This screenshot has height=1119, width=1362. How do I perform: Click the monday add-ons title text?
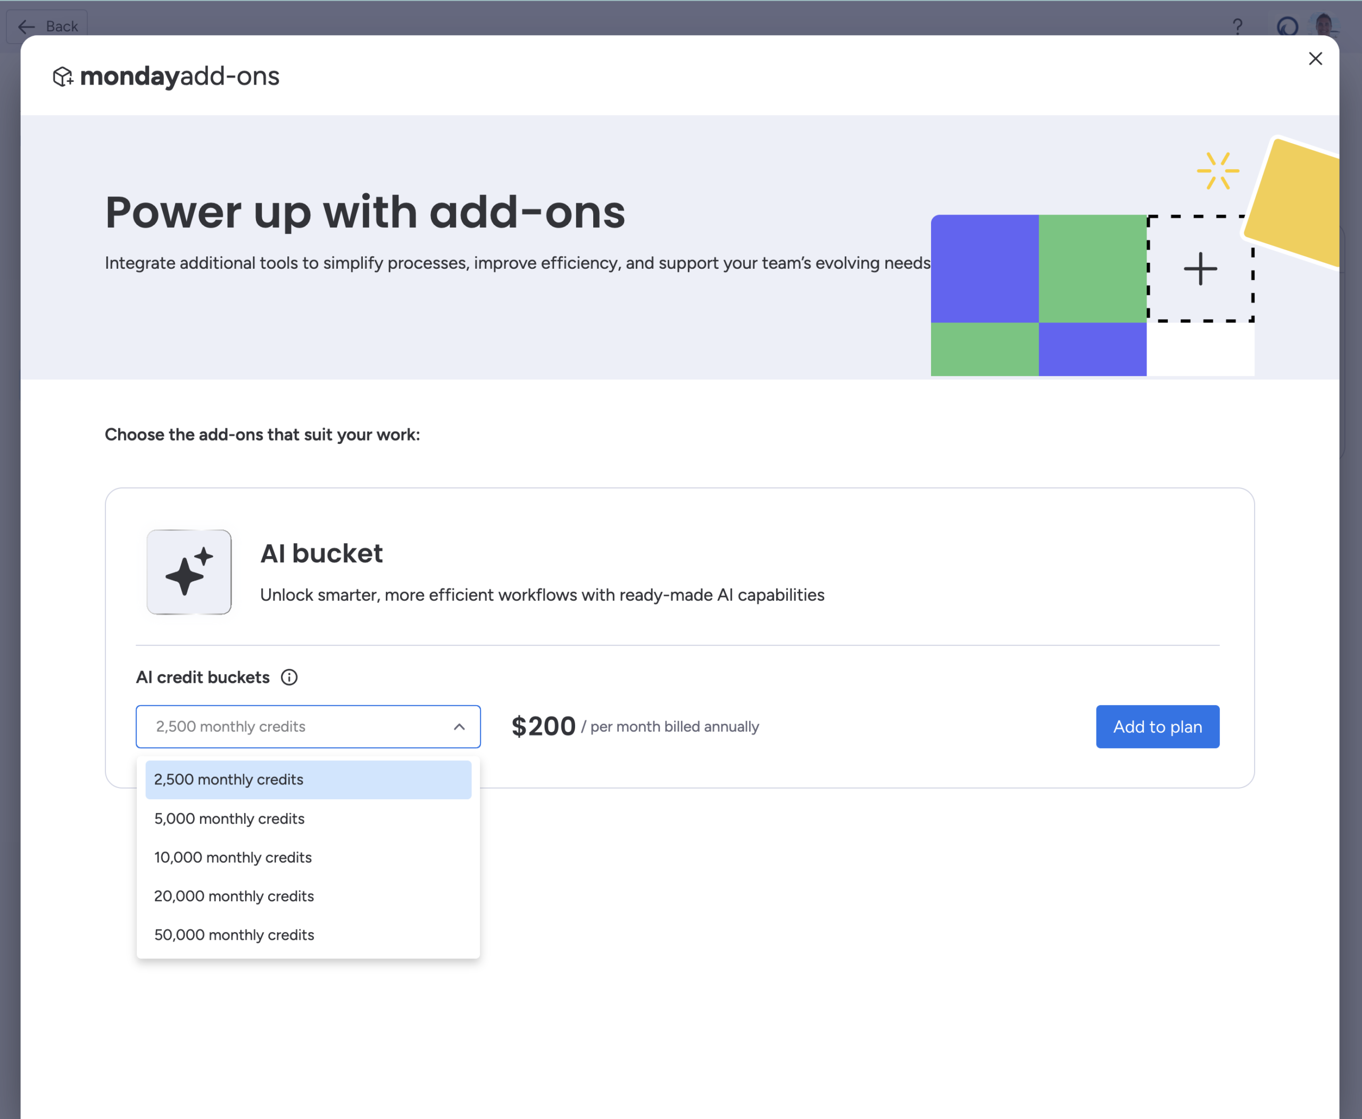[180, 77]
